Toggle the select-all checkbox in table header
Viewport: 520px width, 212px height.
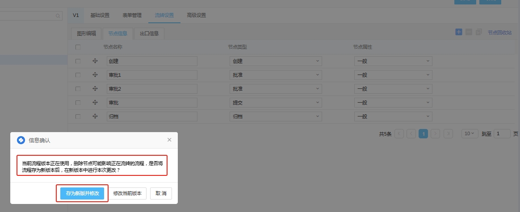click(78, 47)
